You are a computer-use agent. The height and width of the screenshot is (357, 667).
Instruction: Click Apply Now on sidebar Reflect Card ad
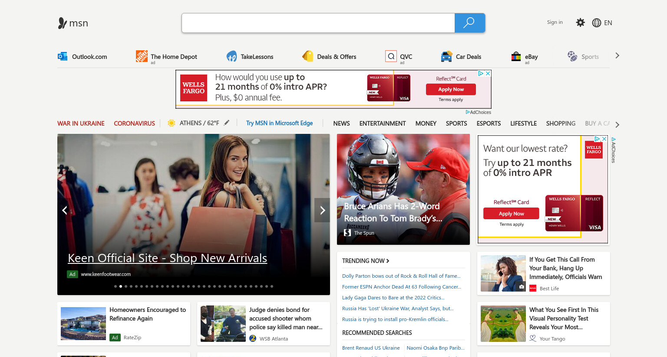(511, 214)
